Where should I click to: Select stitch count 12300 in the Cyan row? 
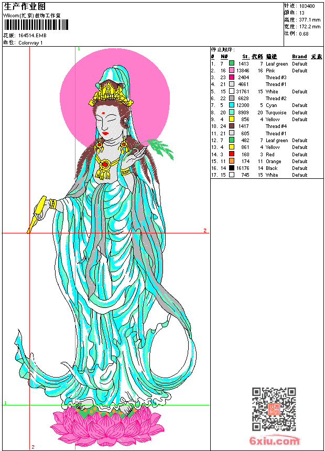coord(243,105)
